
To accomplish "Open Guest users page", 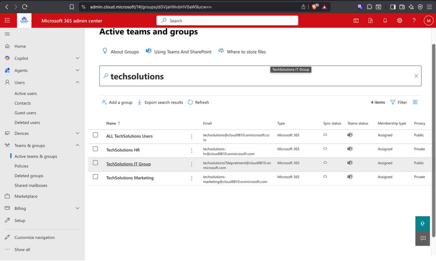I will 25,113.
